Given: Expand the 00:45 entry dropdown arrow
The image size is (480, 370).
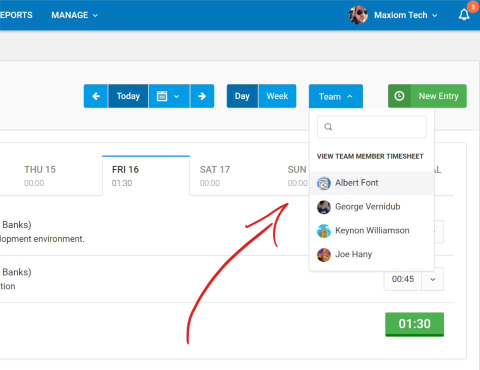Looking at the screenshot, I should 432,279.
